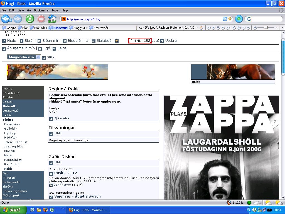Mute audio via speaker icon in music toolbar

[x=255, y=28]
